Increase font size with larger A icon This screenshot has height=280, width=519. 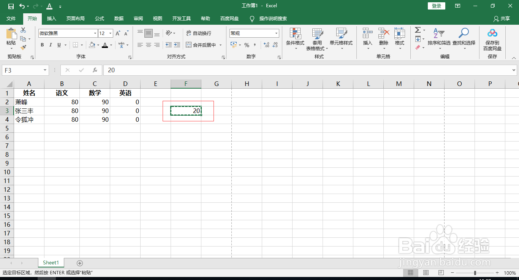pyautogui.click(x=118, y=33)
